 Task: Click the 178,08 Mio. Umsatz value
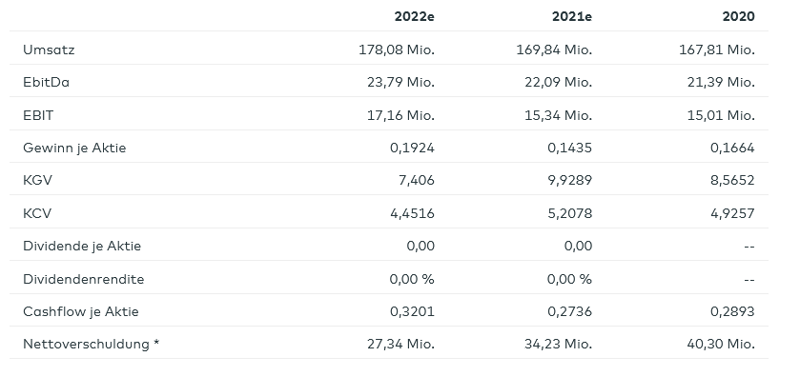click(397, 50)
